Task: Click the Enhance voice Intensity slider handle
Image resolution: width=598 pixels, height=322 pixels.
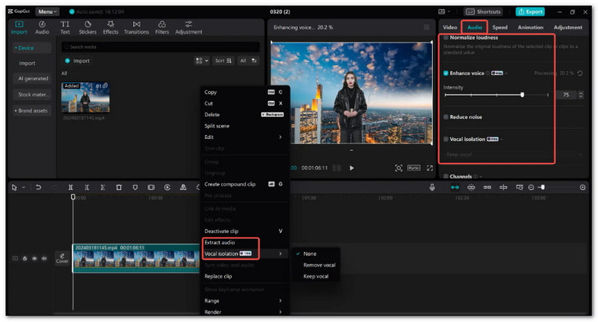Action: 523,95
